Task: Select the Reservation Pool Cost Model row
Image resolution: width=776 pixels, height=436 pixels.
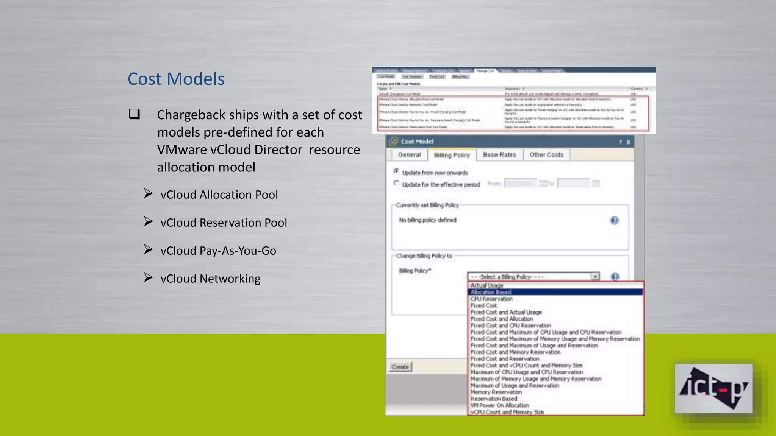Action: click(513, 127)
